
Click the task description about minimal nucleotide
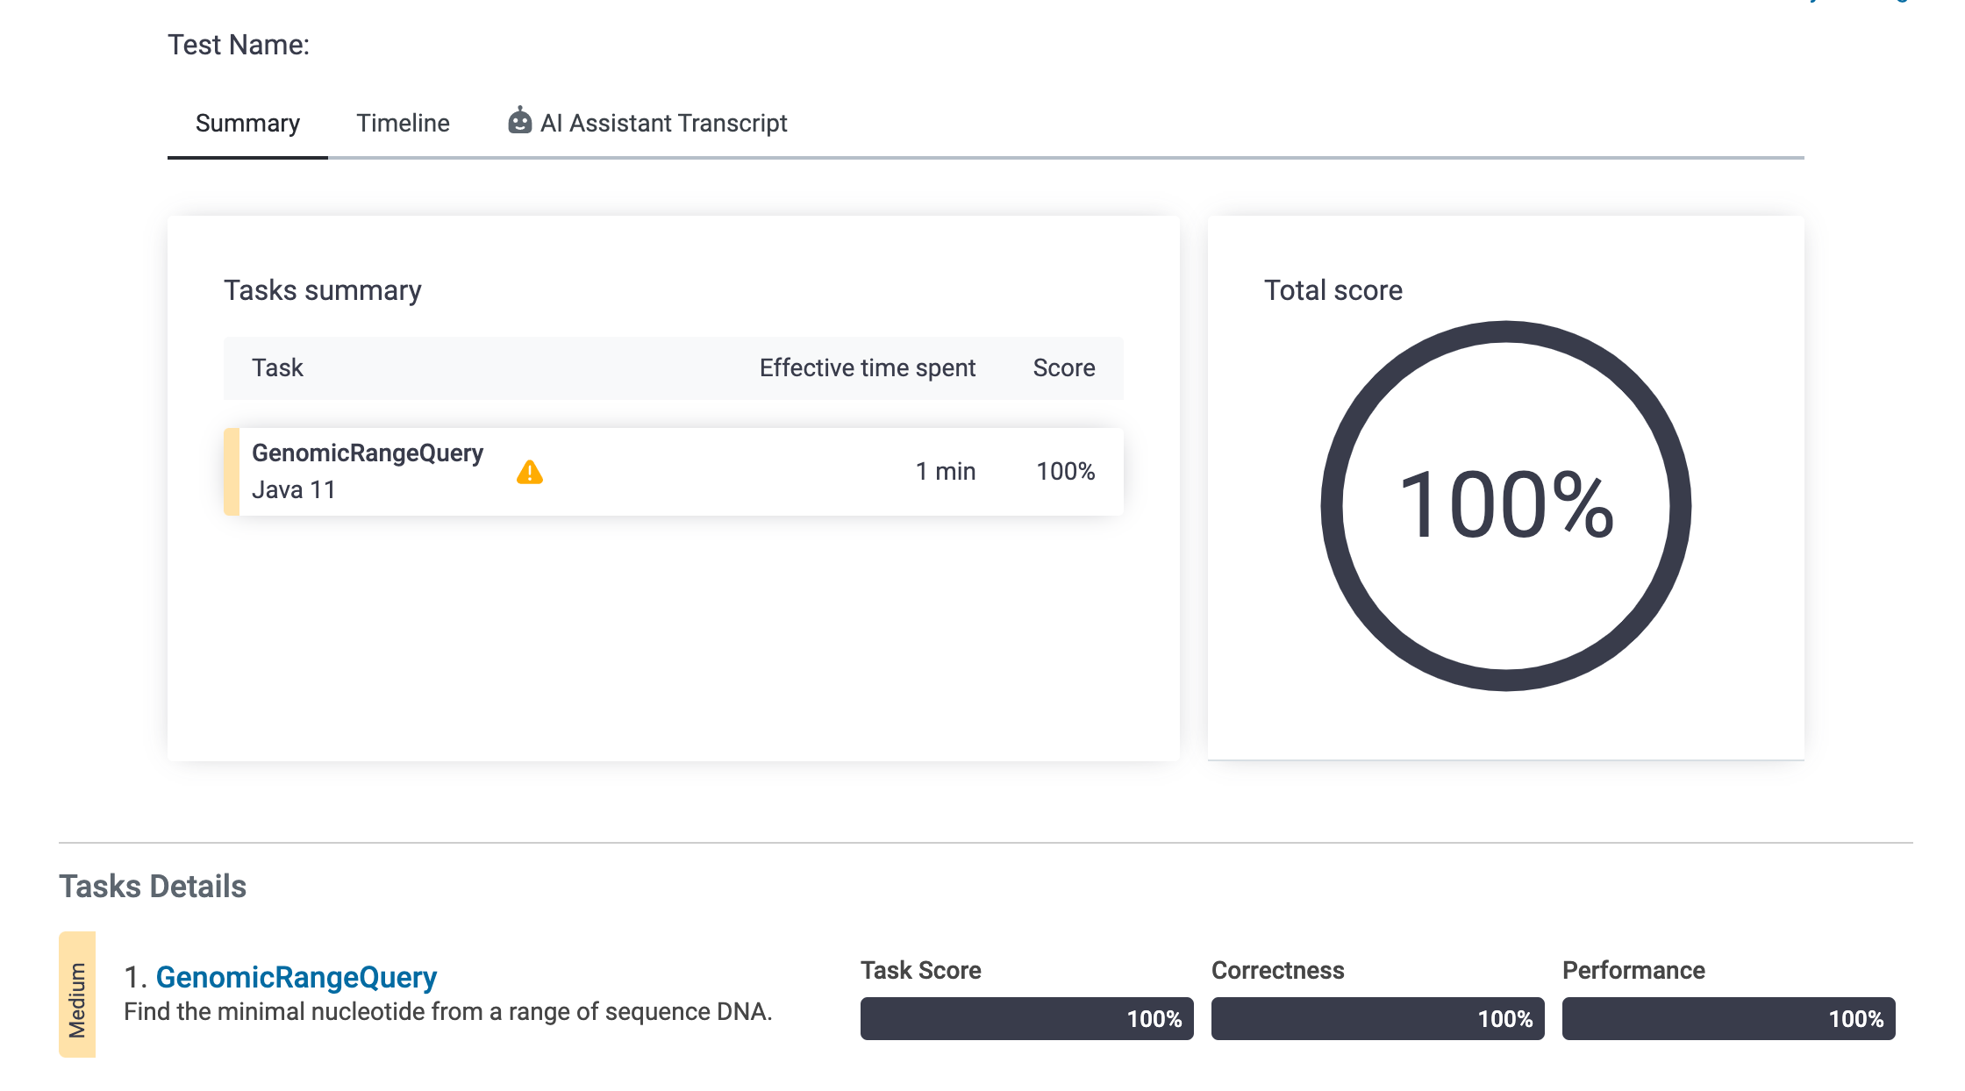pos(447,1011)
